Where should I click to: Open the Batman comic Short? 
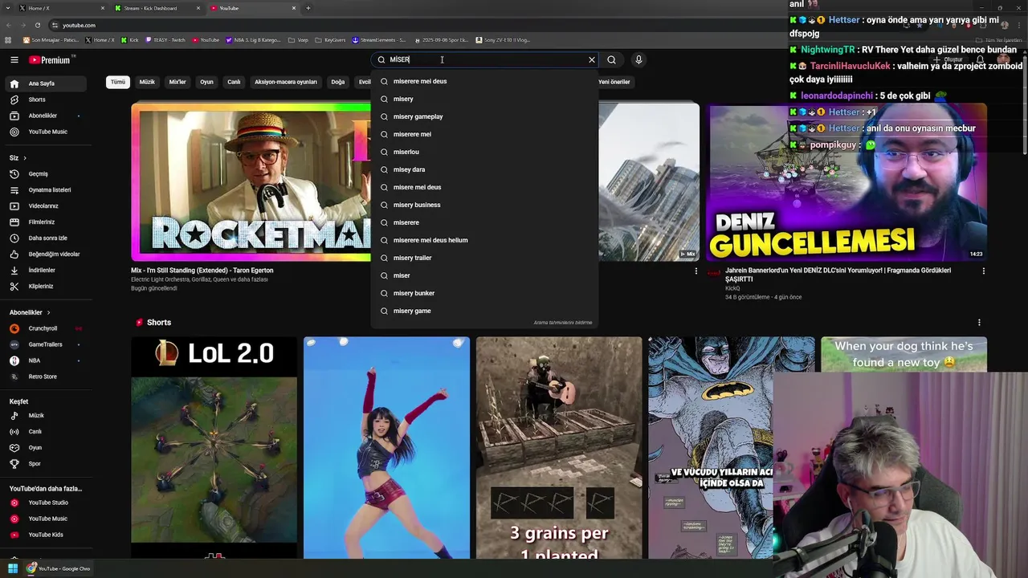click(x=711, y=447)
